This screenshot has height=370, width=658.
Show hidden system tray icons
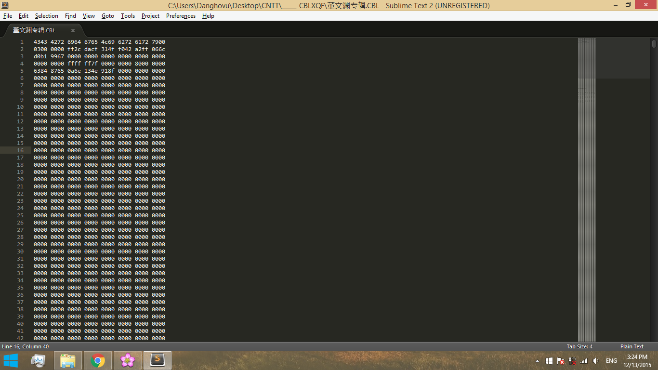tap(538, 361)
